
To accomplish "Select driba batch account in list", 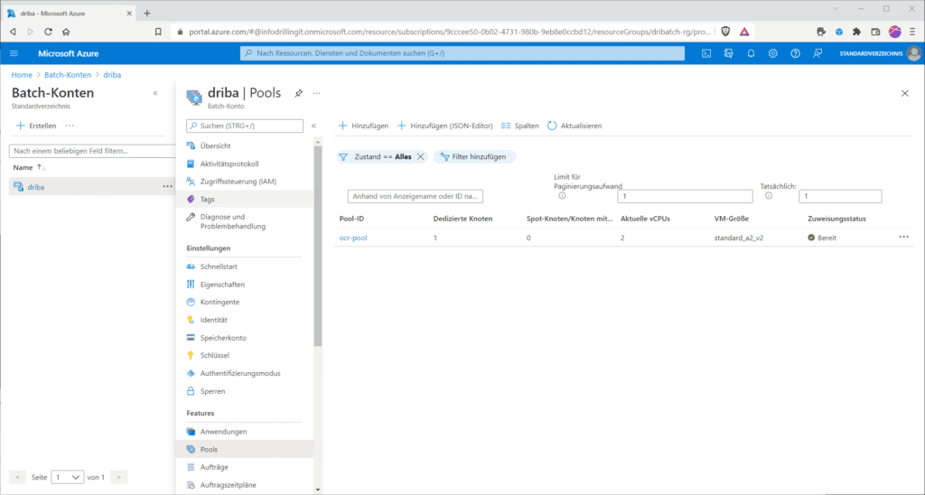I will tap(36, 187).
